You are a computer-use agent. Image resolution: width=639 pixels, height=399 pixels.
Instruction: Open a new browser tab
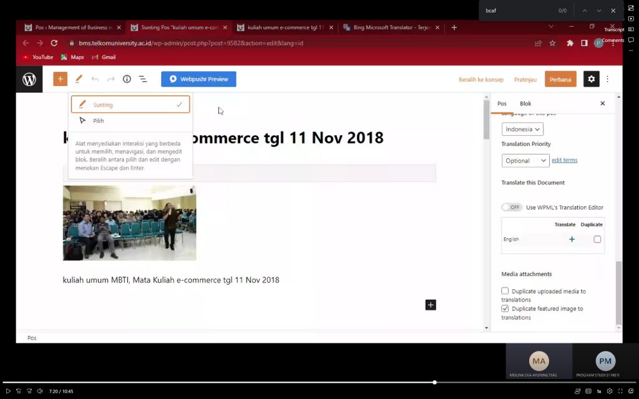454,27
